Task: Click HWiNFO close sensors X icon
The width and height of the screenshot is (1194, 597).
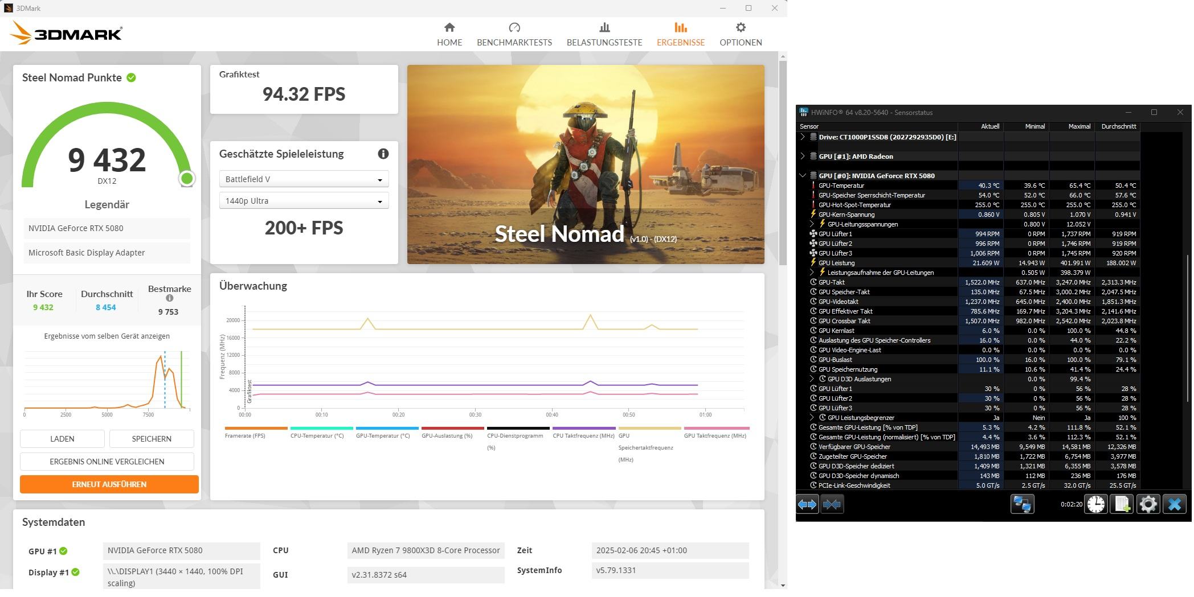Action: (x=1174, y=504)
